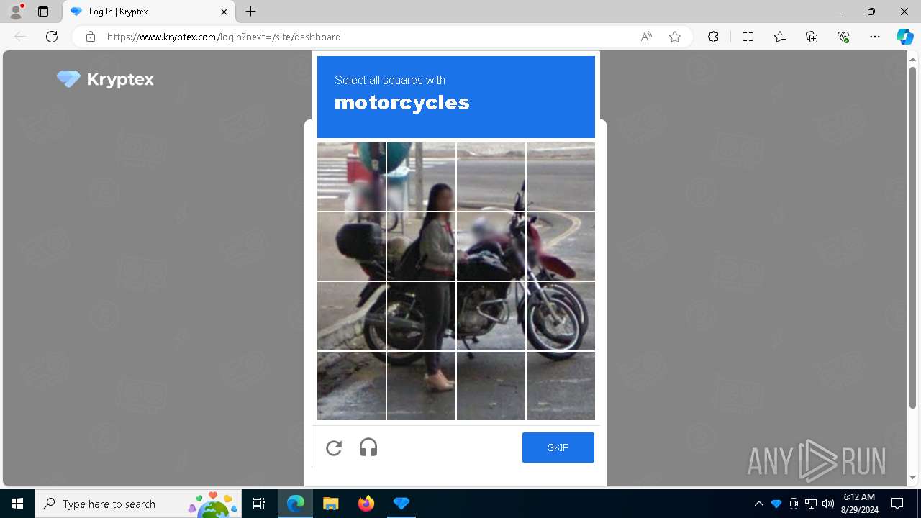Open the notification center
921x518 pixels.
point(897,504)
